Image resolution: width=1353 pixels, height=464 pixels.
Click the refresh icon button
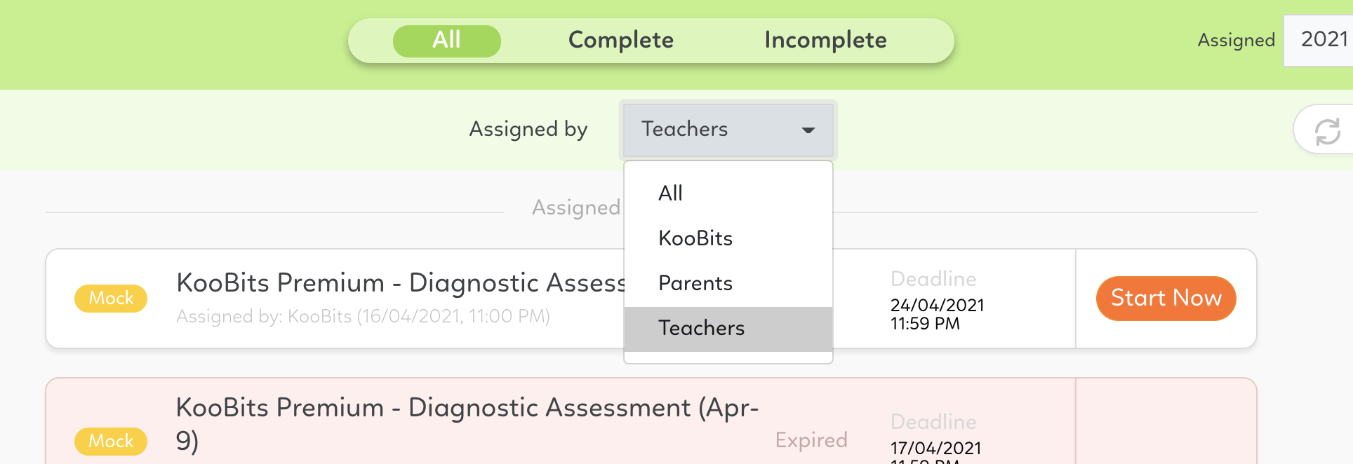pos(1326,130)
